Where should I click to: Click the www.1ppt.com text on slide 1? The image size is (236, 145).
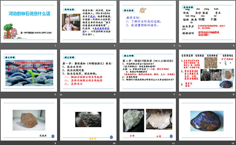click(42, 33)
